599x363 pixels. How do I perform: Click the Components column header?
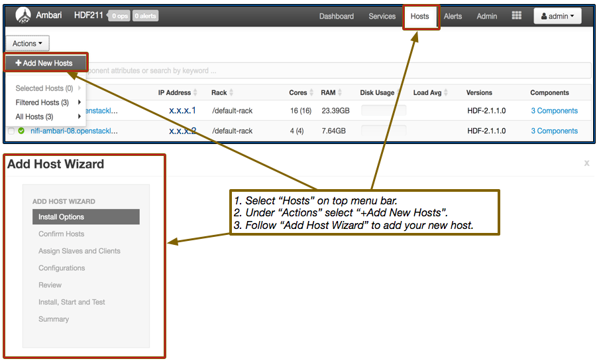pos(549,92)
